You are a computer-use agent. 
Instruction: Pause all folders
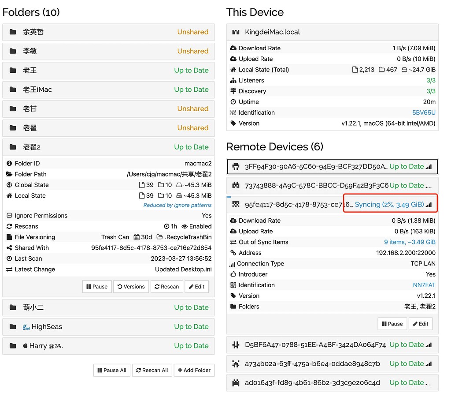(111, 371)
